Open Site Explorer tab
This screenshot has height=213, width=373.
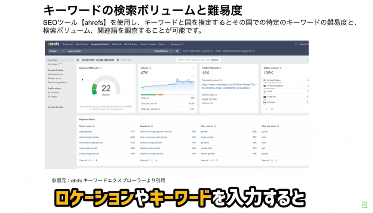(82, 44)
